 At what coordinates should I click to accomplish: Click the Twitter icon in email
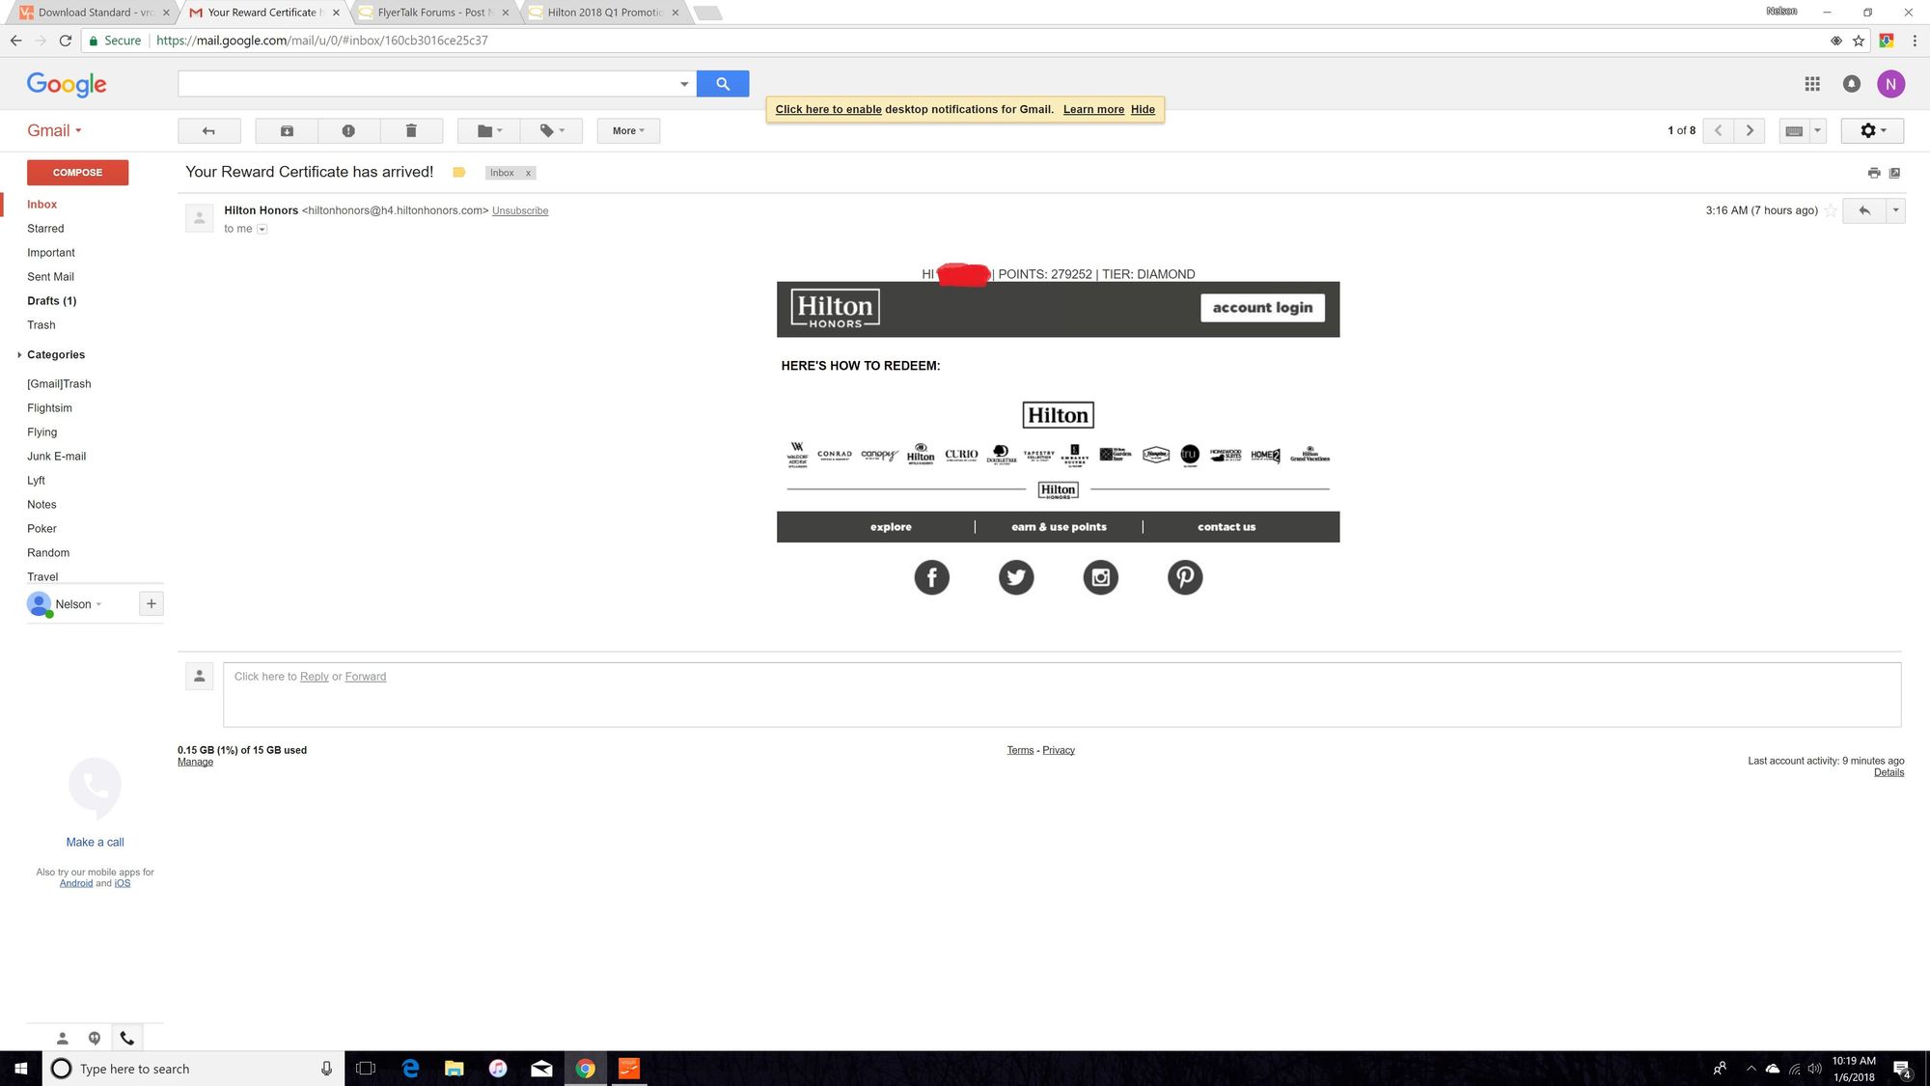1015,577
